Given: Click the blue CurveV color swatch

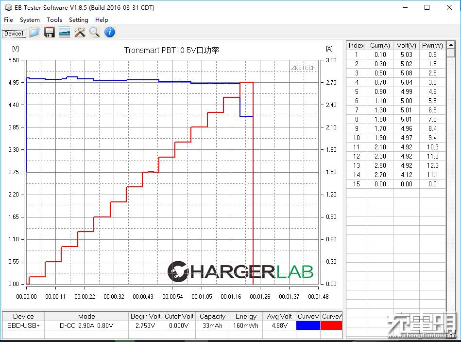Looking at the screenshot, I should click(308, 325).
